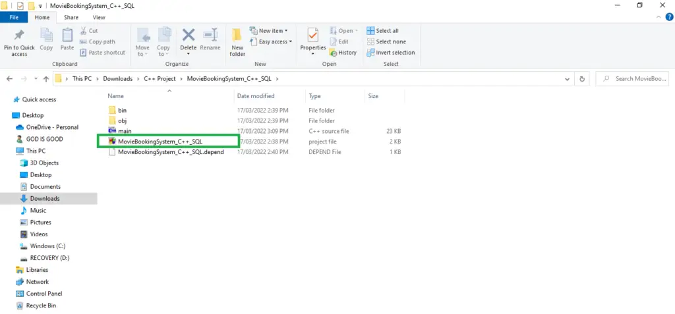The height and width of the screenshot is (314, 675).
Task: Click the Delete X icon
Action: [188, 35]
